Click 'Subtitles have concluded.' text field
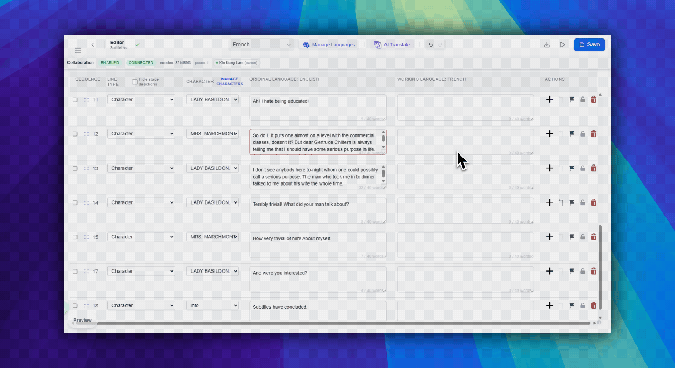The height and width of the screenshot is (368, 675). click(318, 311)
